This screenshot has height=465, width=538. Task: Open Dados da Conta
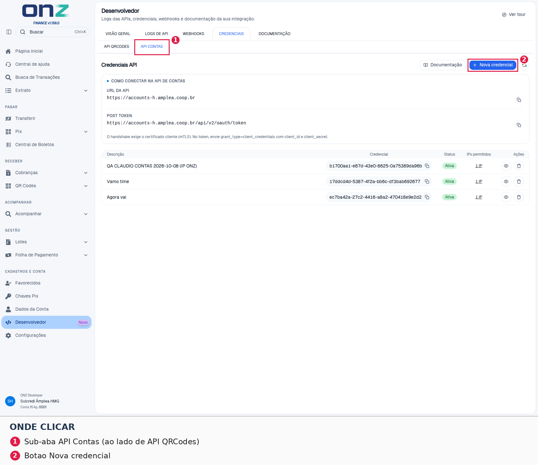[x=46, y=309]
